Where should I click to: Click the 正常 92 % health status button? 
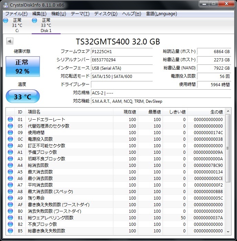(22, 67)
